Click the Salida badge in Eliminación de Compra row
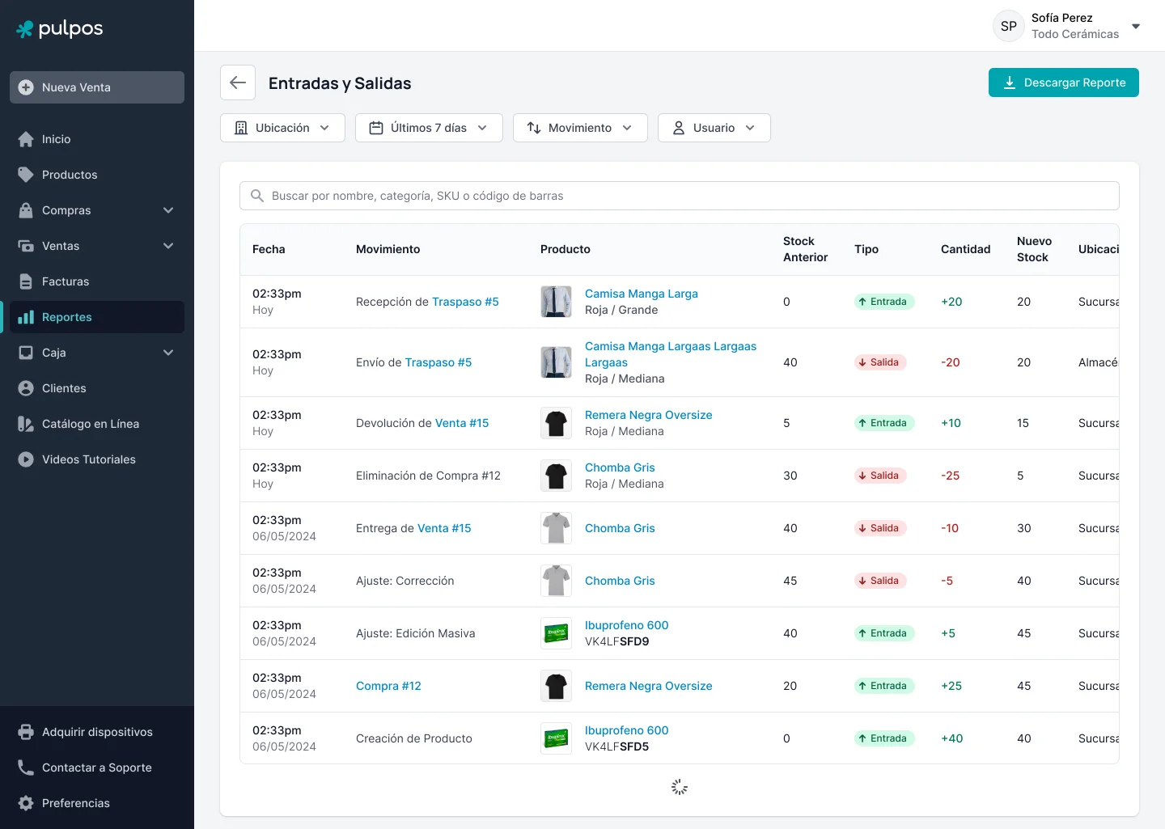The height and width of the screenshot is (829, 1165). pos(880,476)
